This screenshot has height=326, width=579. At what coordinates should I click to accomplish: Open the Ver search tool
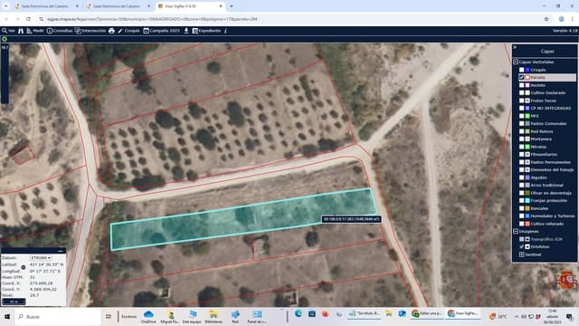click(8, 31)
